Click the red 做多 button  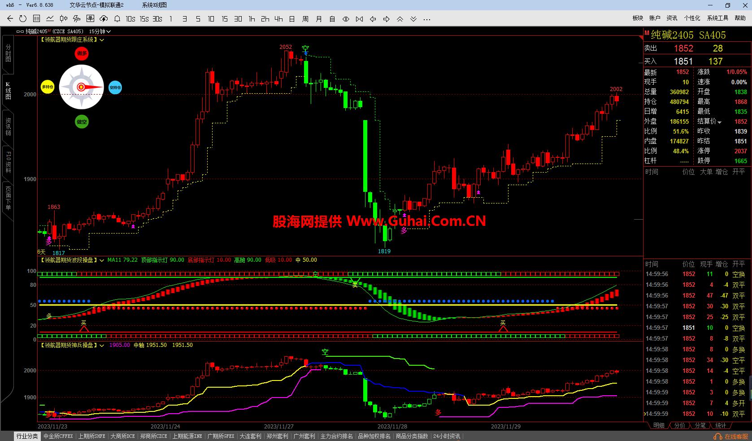[x=82, y=53]
